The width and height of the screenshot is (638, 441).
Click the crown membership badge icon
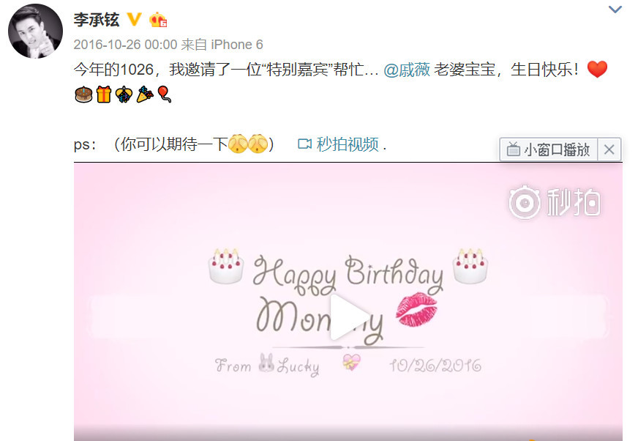(158, 19)
